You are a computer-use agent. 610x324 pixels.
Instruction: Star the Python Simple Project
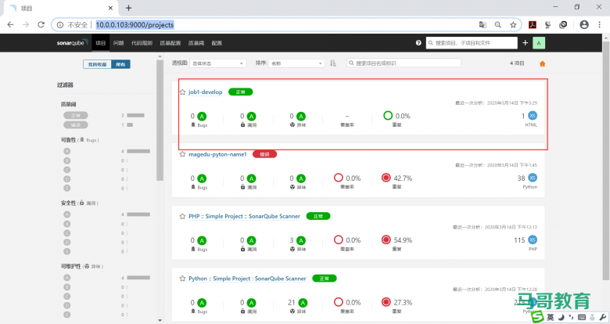point(182,279)
